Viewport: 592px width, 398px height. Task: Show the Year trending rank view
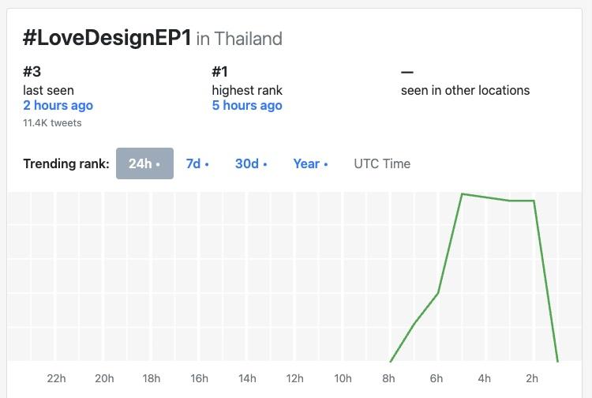(309, 163)
